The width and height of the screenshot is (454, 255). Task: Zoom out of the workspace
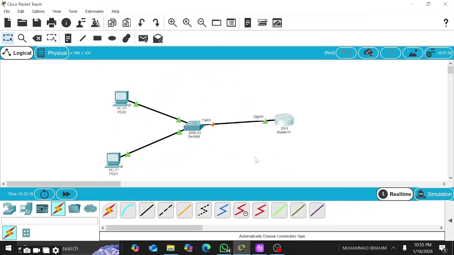[202, 23]
